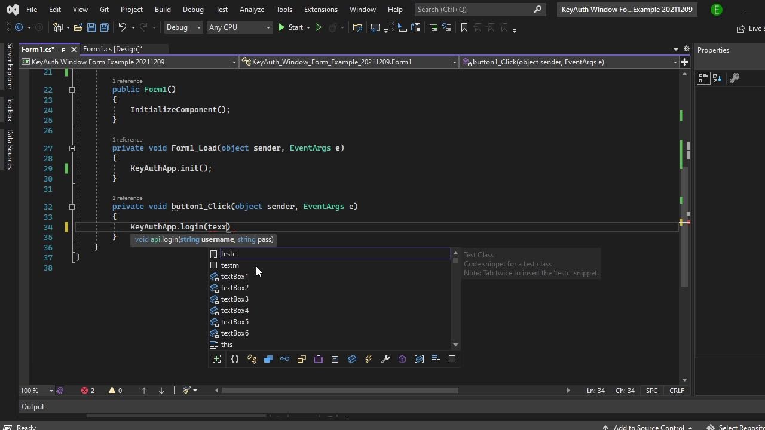Click the Save All double-disk icon
Image resolution: width=765 pixels, height=430 pixels.
tap(104, 27)
